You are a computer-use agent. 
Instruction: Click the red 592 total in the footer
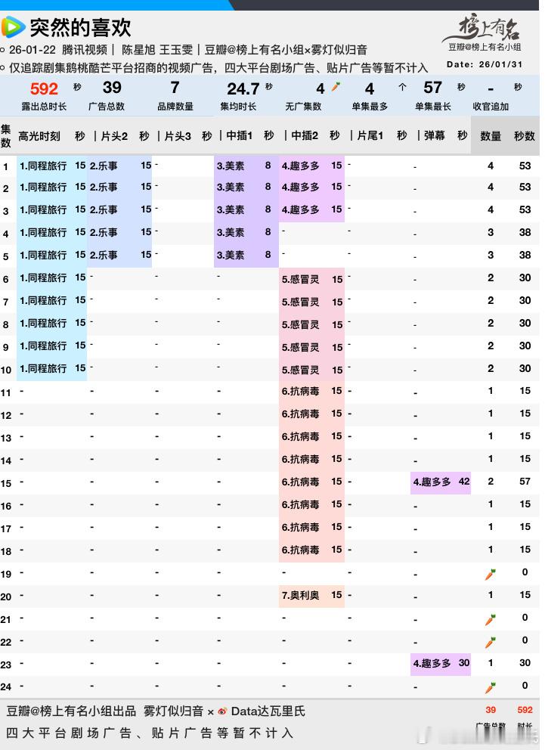(x=525, y=710)
